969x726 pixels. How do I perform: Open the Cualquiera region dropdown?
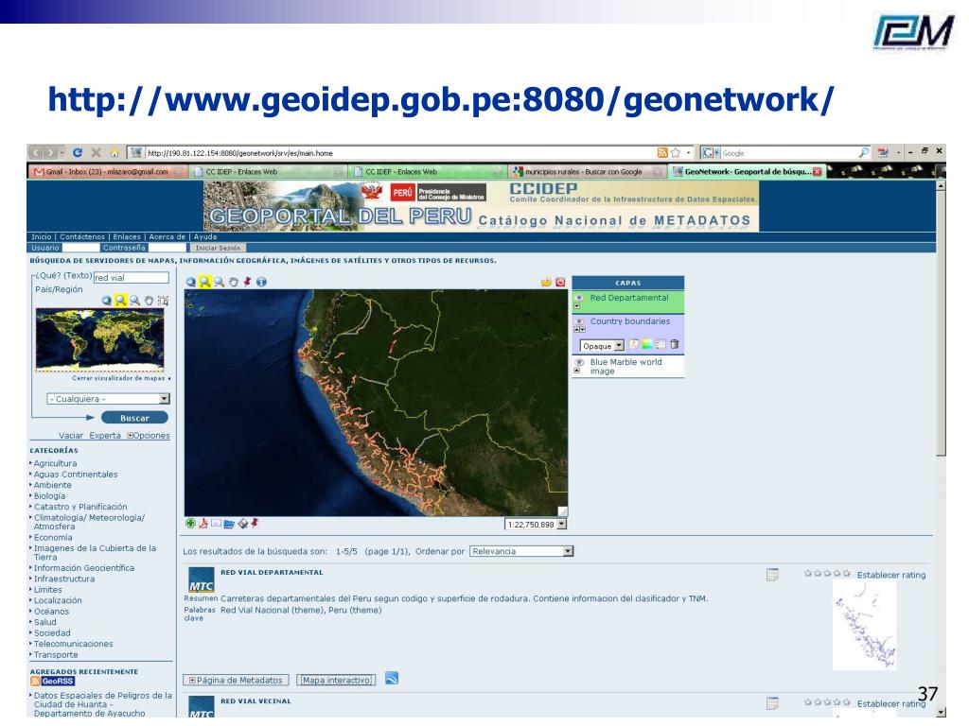click(108, 399)
